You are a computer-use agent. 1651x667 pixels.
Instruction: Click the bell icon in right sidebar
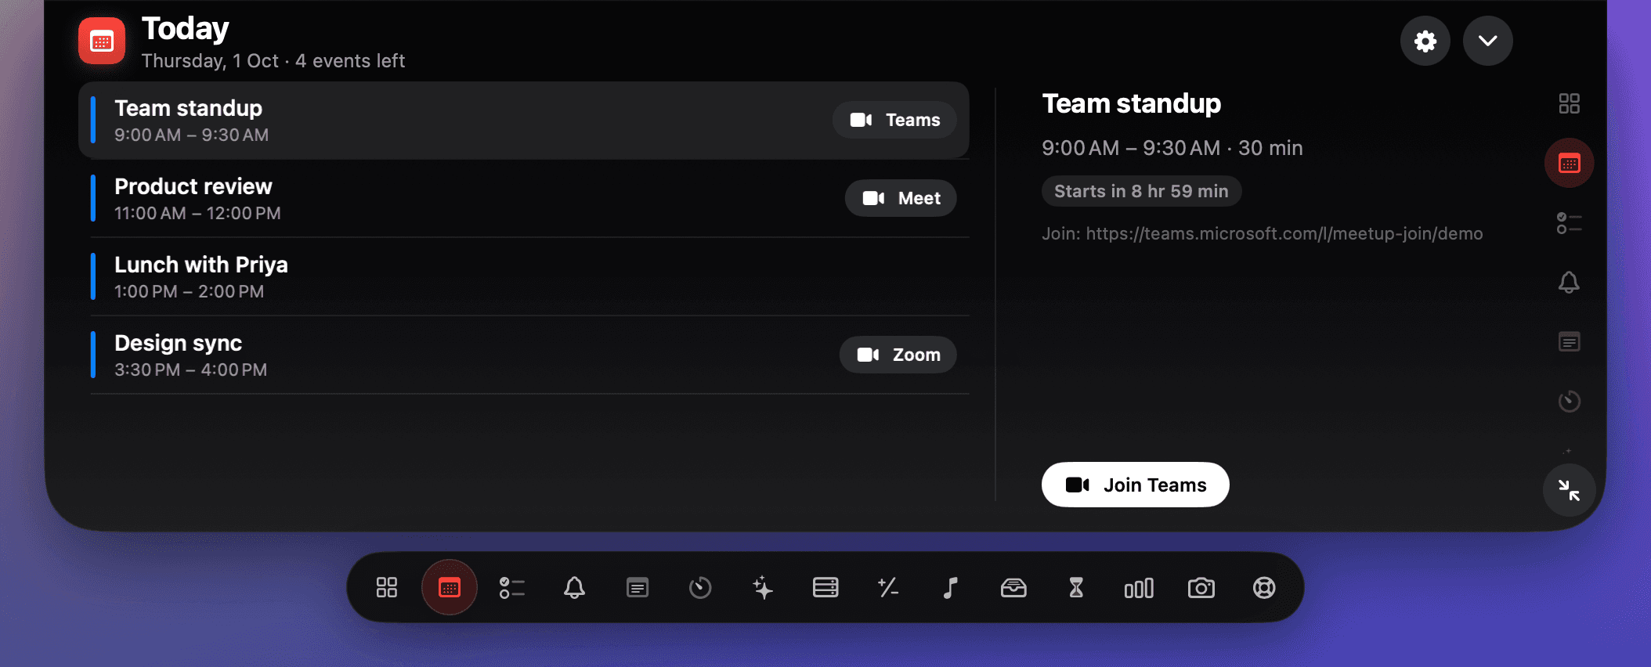coord(1569,282)
